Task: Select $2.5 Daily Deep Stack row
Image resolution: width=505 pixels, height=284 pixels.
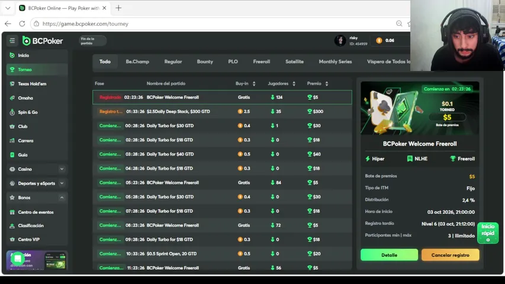Action: pyautogui.click(x=222, y=111)
